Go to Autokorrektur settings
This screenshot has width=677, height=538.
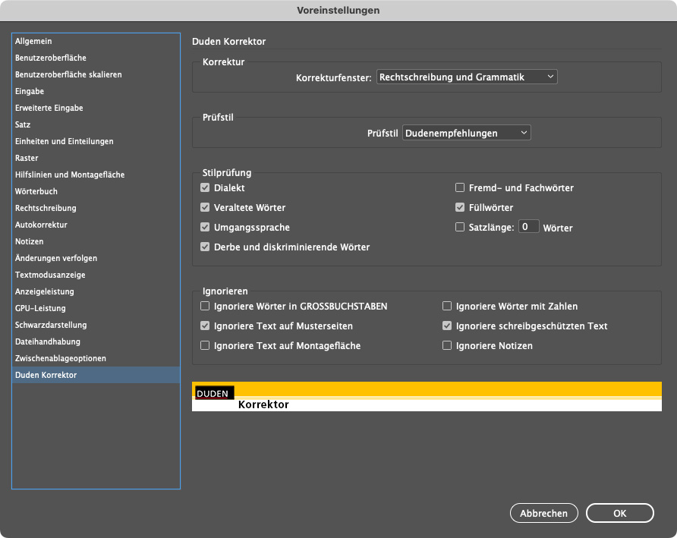(x=41, y=225)
